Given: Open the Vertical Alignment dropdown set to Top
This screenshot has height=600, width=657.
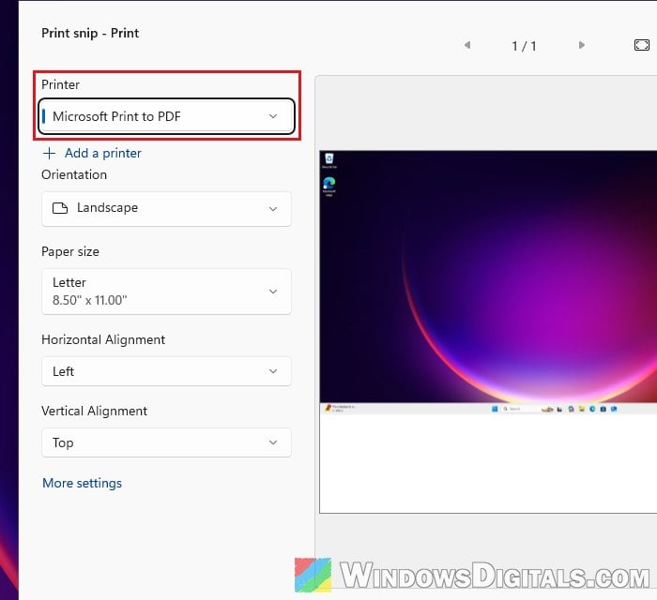Looking at the screenshot, I should point(166,442).
